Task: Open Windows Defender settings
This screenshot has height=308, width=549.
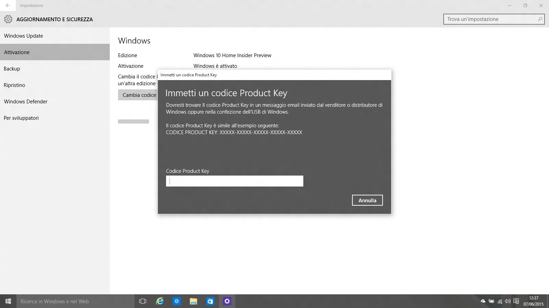Action: click(55, 101)
